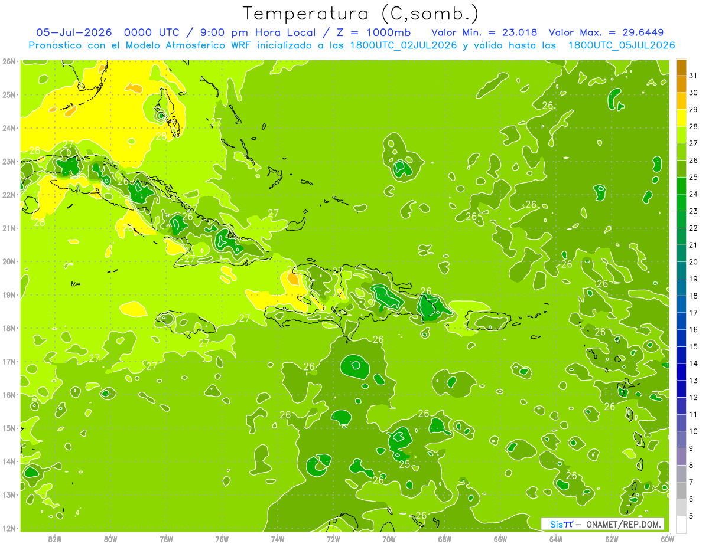Click longitude axis label "62W"
Image resolution: width=709 pixels, height=547 pixels.
coord(612,539)
